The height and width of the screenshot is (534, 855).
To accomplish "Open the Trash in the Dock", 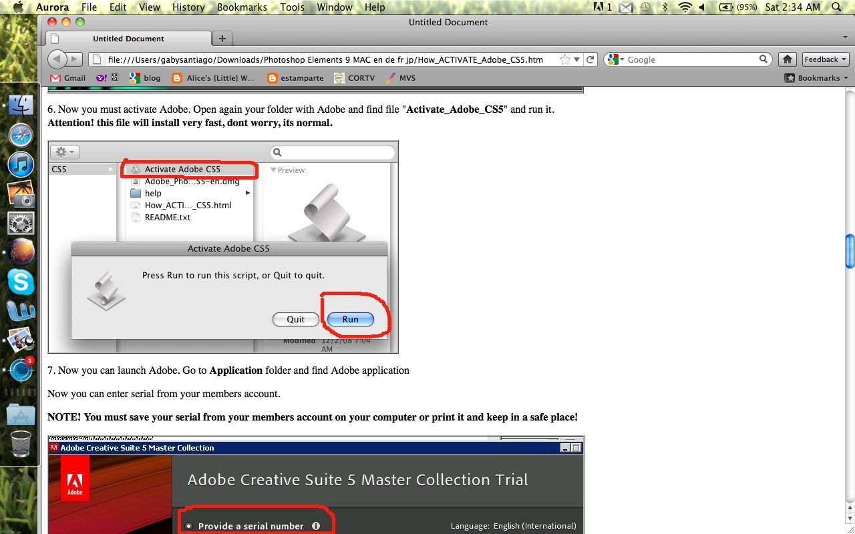I will click(21, 444).
